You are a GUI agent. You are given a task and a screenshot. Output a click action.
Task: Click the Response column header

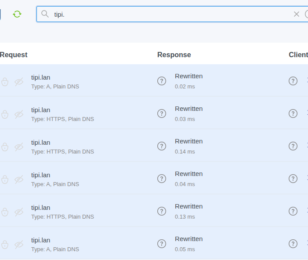click(x=174, y=55)
